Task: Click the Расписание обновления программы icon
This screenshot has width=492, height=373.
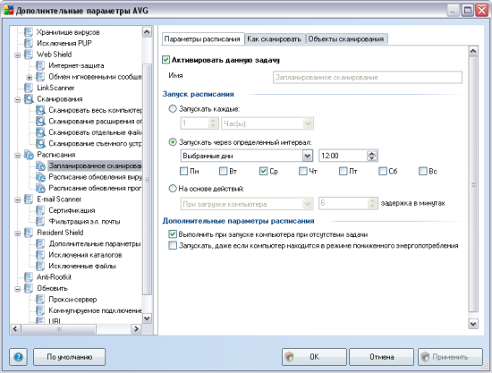Action: [x=40, y=188]
